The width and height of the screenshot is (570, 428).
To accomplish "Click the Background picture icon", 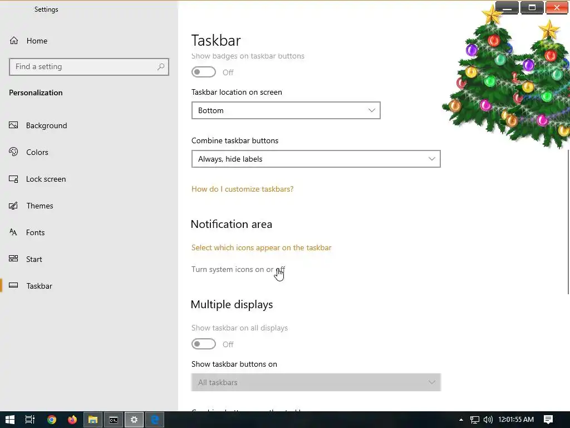I will point(13,125).
